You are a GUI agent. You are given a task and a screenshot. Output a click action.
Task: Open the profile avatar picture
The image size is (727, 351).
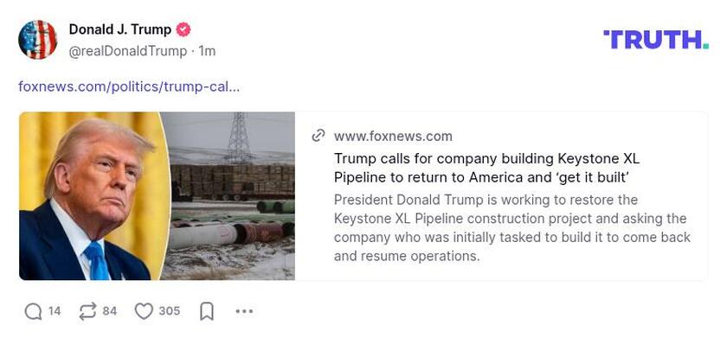[38, 40]
